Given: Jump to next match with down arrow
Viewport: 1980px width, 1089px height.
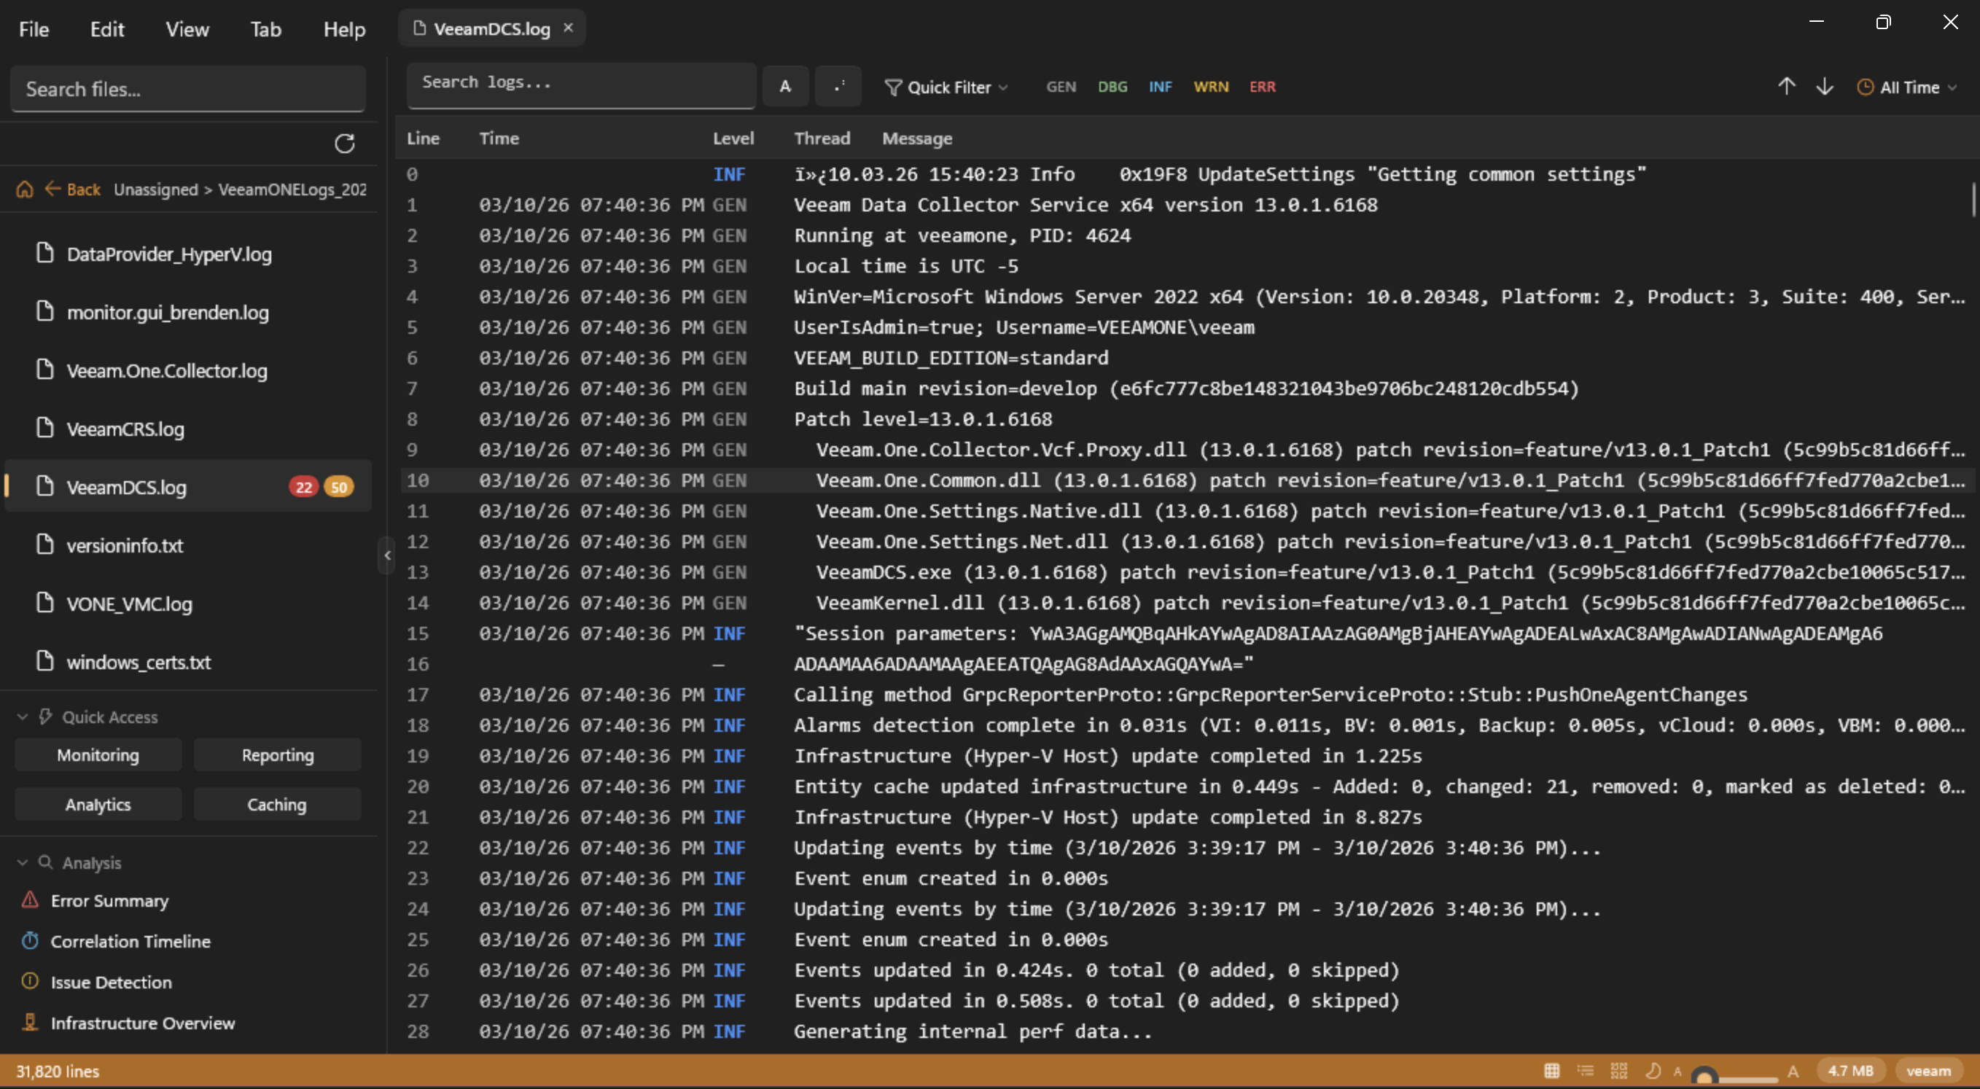Looking at the screenshot, I should pos(1824,86).
